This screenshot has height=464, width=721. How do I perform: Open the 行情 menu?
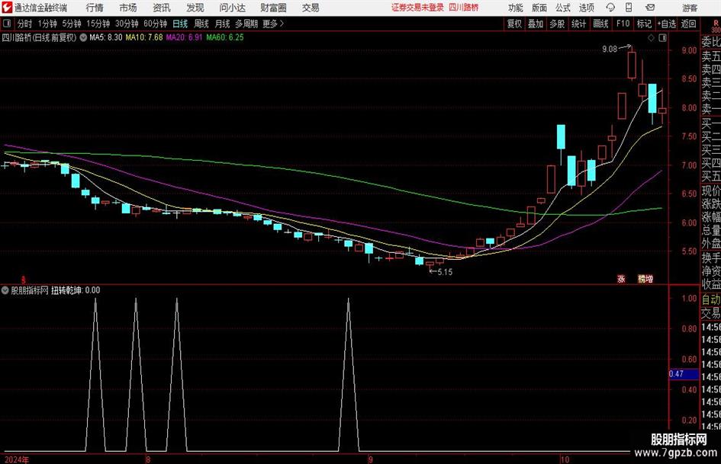pyautogui.click(x=95, y=8)
